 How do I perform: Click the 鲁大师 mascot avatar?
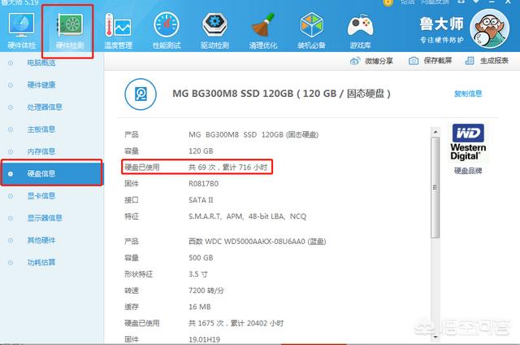click(489, 29)
